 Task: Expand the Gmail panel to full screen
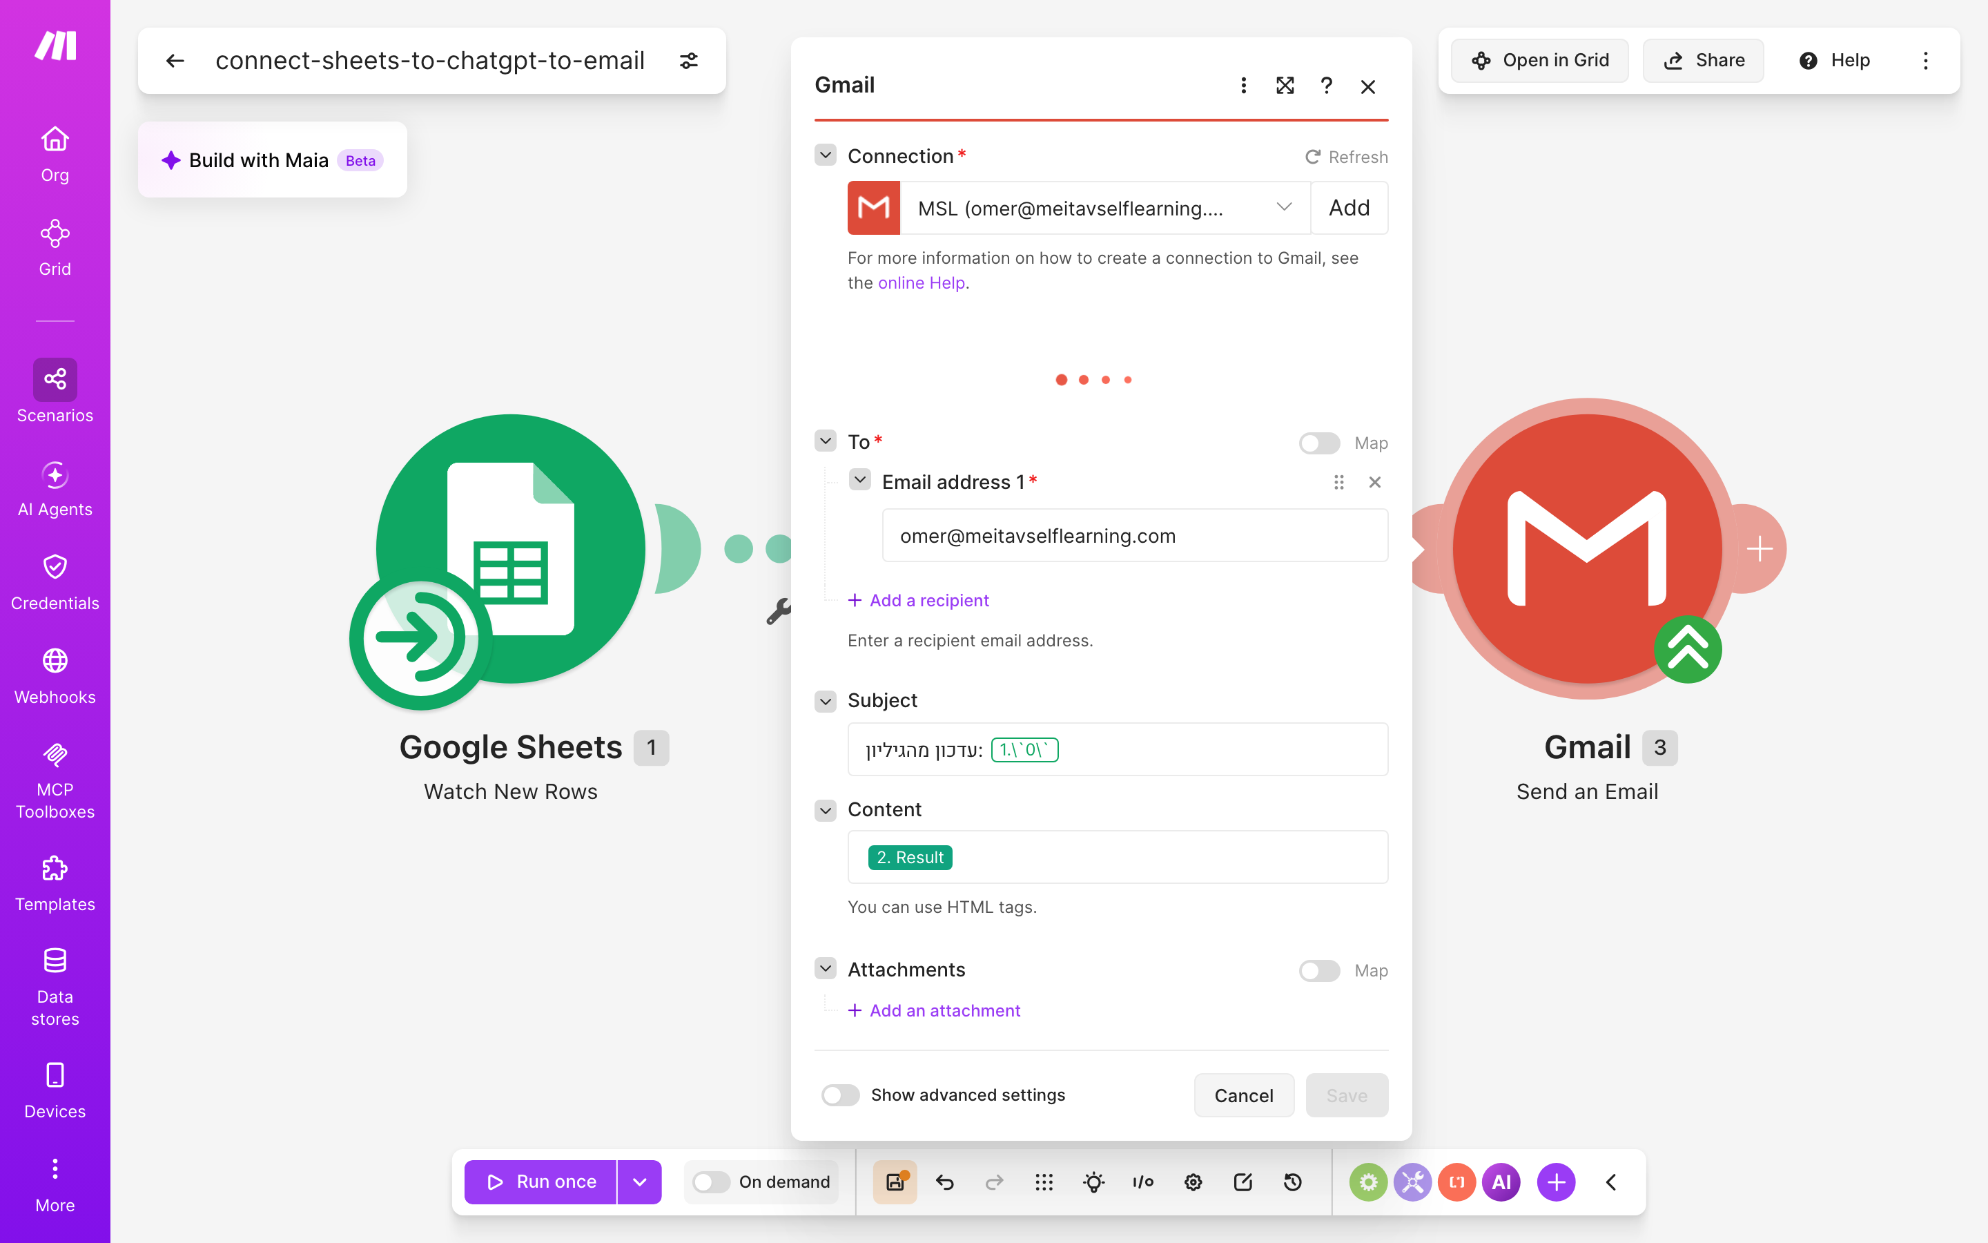[1285, 86]
